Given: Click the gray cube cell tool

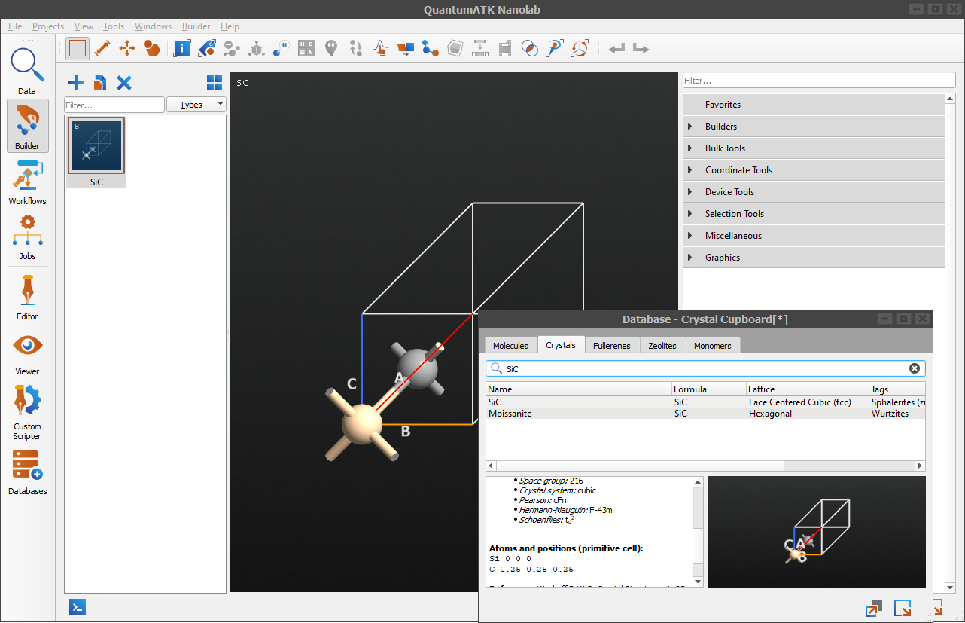Looking at the screenshot, I should (455, 48).
